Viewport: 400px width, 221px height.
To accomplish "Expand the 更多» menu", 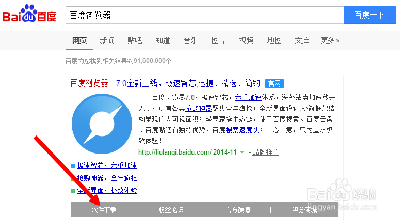I will click(x=330, y=41).
